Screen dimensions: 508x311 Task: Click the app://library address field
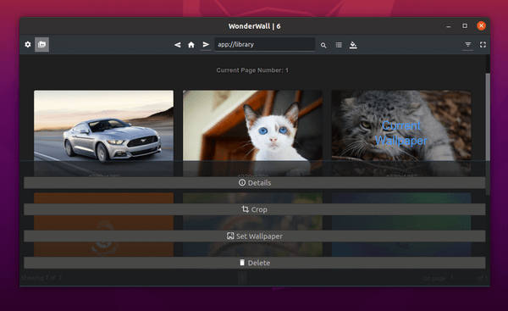[x=265, y=44]
